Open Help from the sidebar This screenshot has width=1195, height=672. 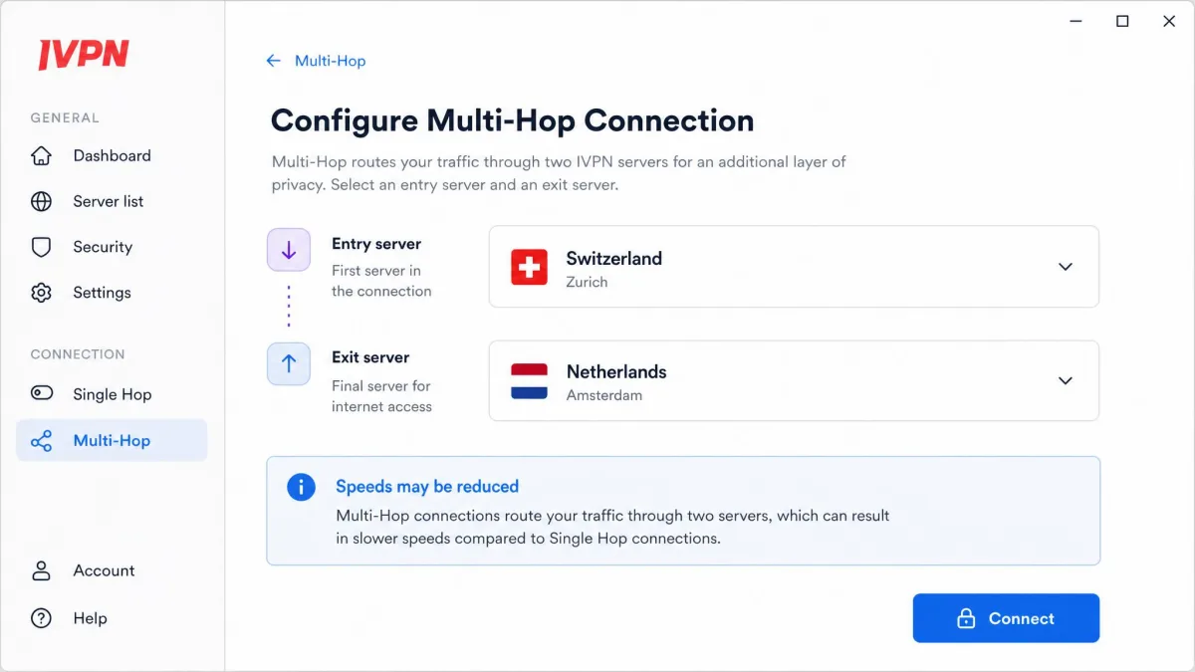[112, 618]
